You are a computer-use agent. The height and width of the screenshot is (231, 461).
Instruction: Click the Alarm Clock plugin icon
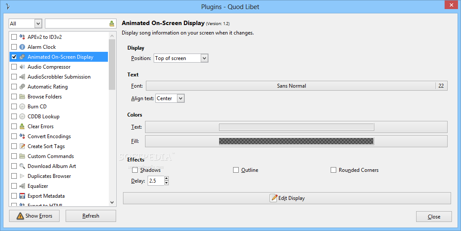[22, 47]
